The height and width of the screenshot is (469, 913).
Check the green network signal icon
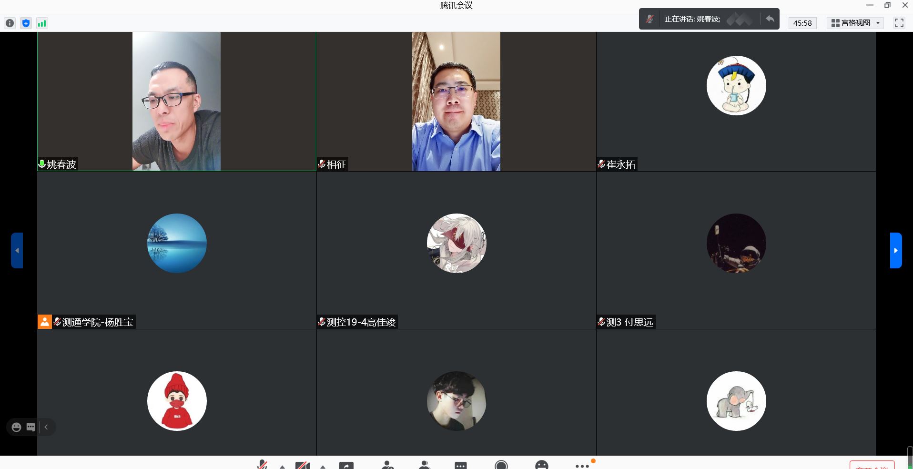42,23
